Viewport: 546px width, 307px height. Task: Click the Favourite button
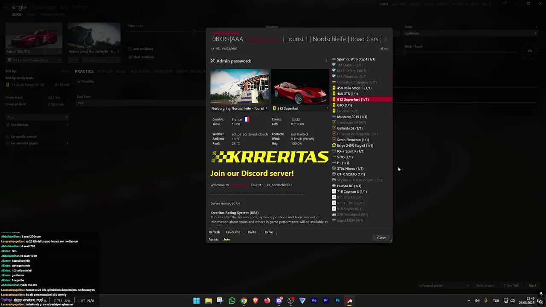click(233, 232)
